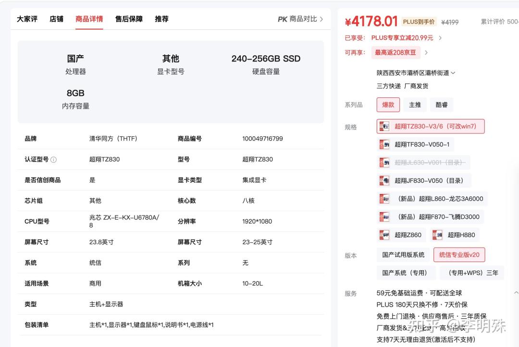Click the 支持7天无理由退货 service text

426,339
